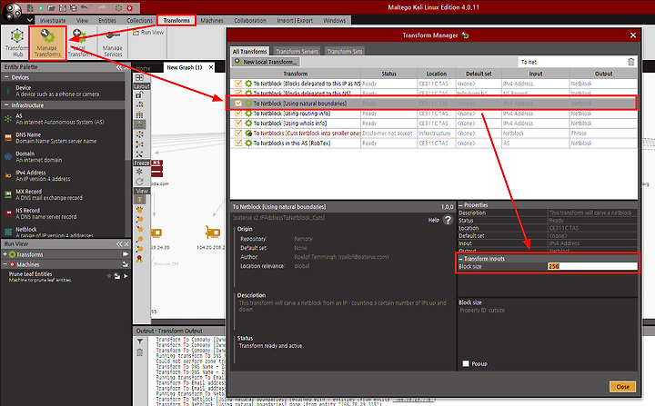Open the Import | Export ribbon tab
The height and width of the screenshot is (406, 655).
point(295,21)
